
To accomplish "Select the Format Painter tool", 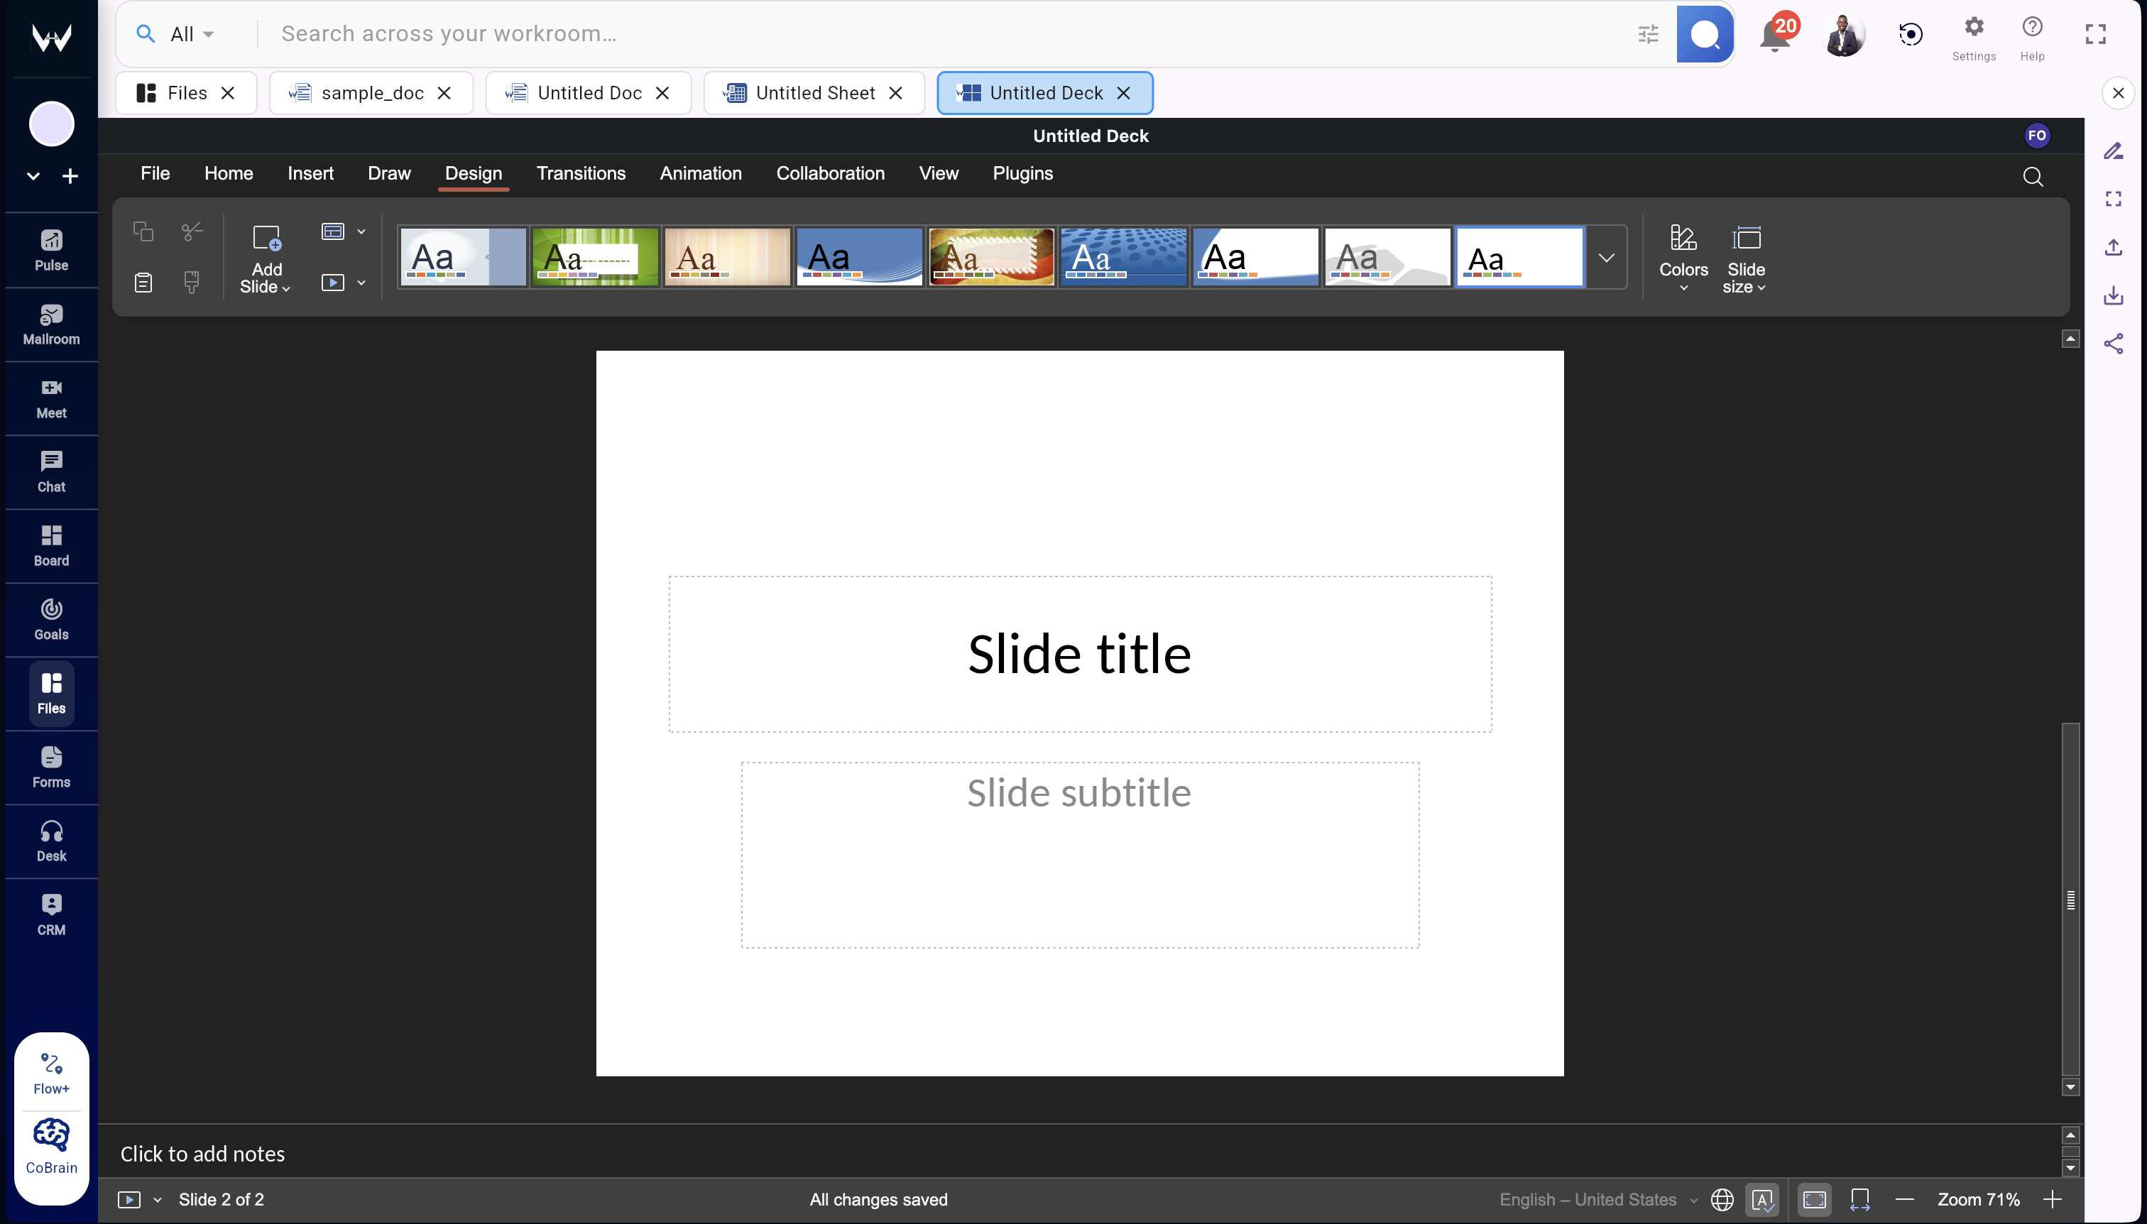I will (191, 283).
